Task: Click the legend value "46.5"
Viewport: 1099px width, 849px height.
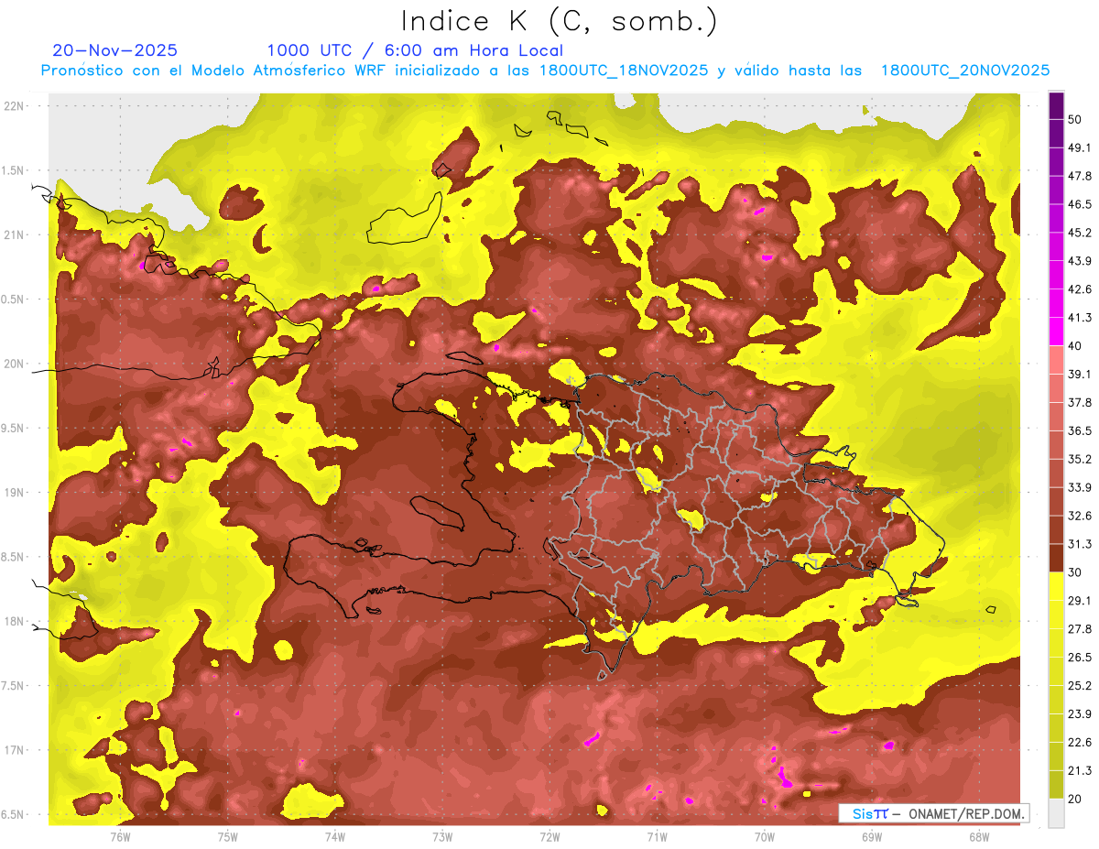Action: coord(1080,204)
